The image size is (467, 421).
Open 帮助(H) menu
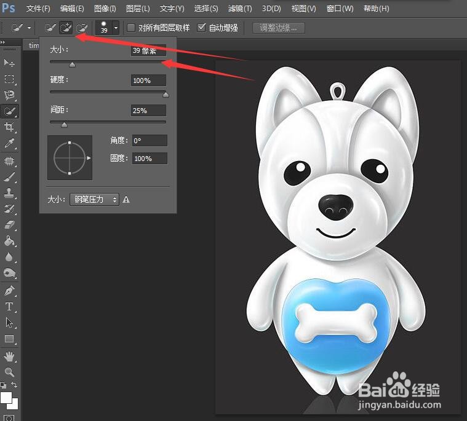376,9
